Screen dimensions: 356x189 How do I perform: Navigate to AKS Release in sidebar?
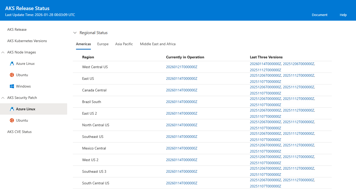point(17,29)
